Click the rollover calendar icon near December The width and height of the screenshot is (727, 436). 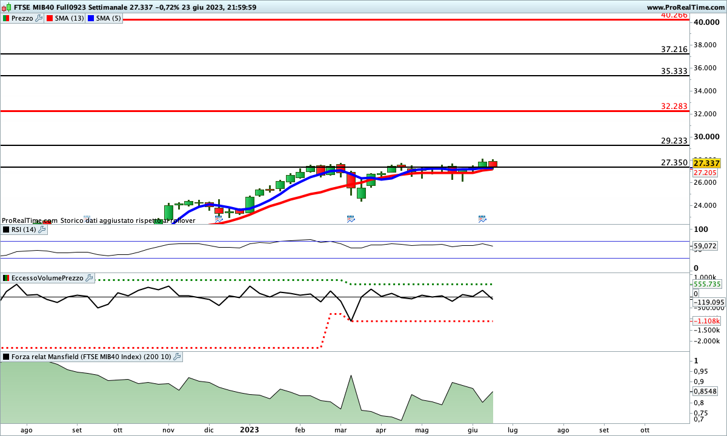click(x=219, y=219)
